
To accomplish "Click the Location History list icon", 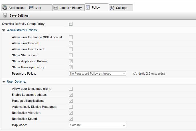I will point(56,8).
